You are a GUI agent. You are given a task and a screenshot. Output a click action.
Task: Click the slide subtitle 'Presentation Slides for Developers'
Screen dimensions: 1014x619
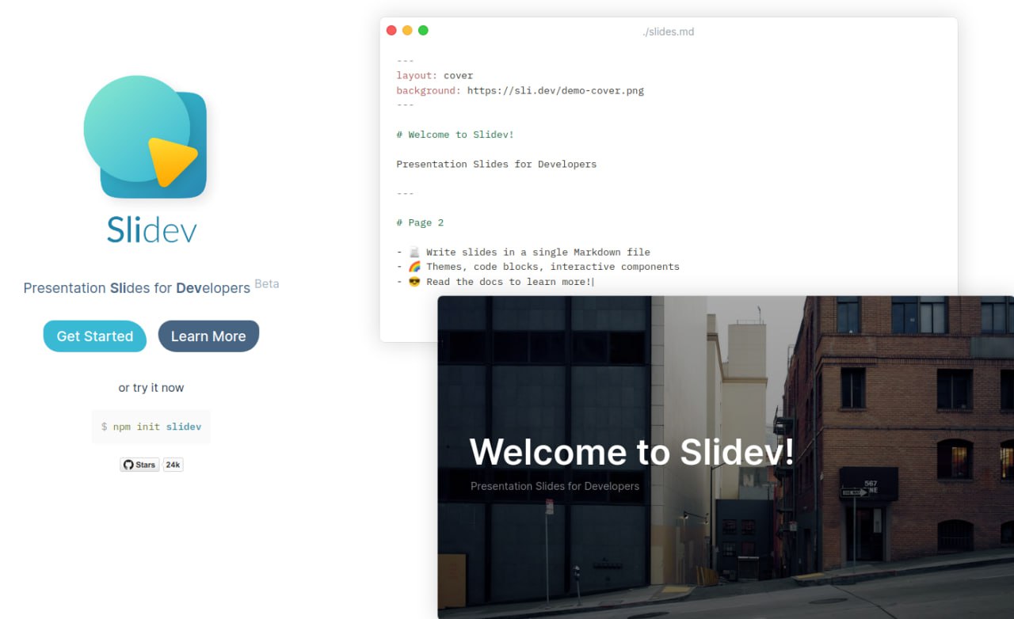tap(555, 486)
